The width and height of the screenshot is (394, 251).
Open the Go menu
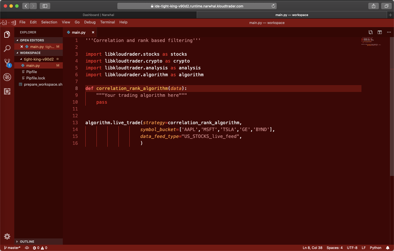(x=77, y=22)
